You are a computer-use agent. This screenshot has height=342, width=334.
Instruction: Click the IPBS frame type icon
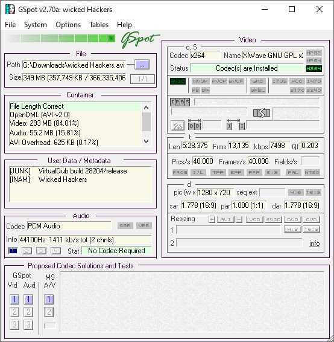(x=180, y=102)
